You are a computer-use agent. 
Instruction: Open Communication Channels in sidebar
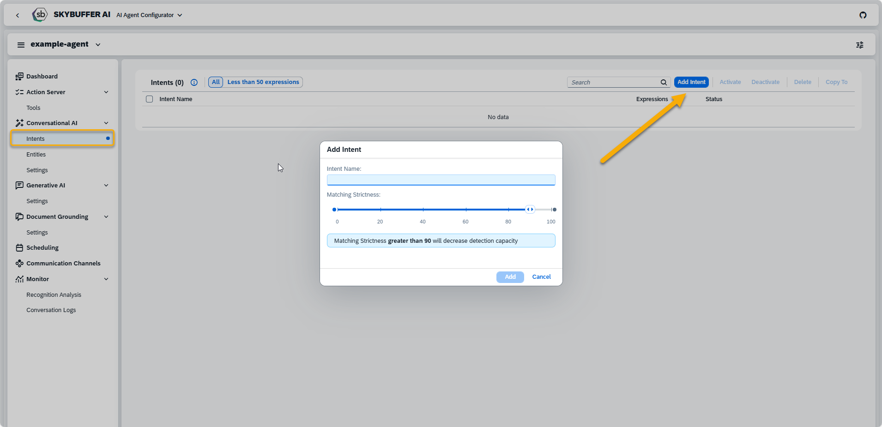63,264
